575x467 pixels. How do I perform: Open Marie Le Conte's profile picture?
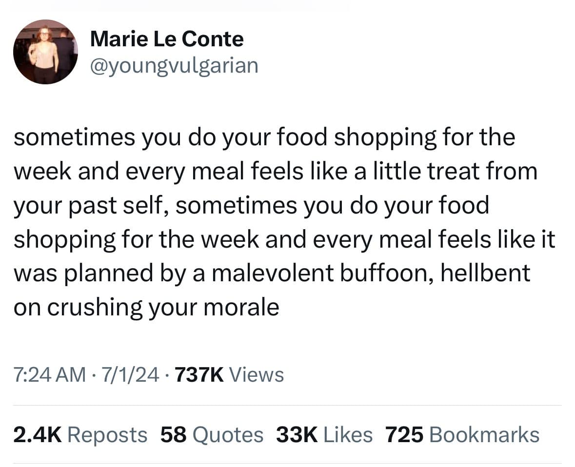45,52
